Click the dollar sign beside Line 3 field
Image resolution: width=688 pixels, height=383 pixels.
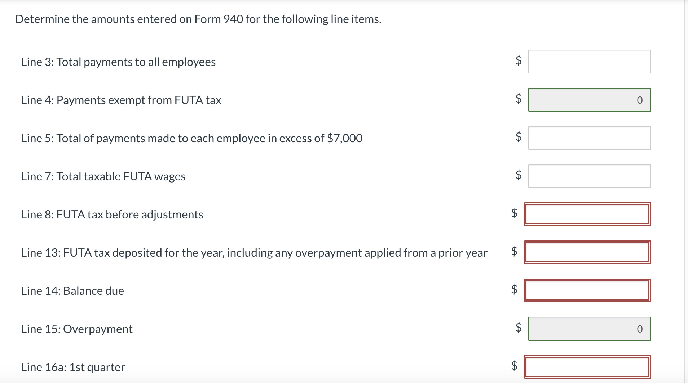(519, 62)
